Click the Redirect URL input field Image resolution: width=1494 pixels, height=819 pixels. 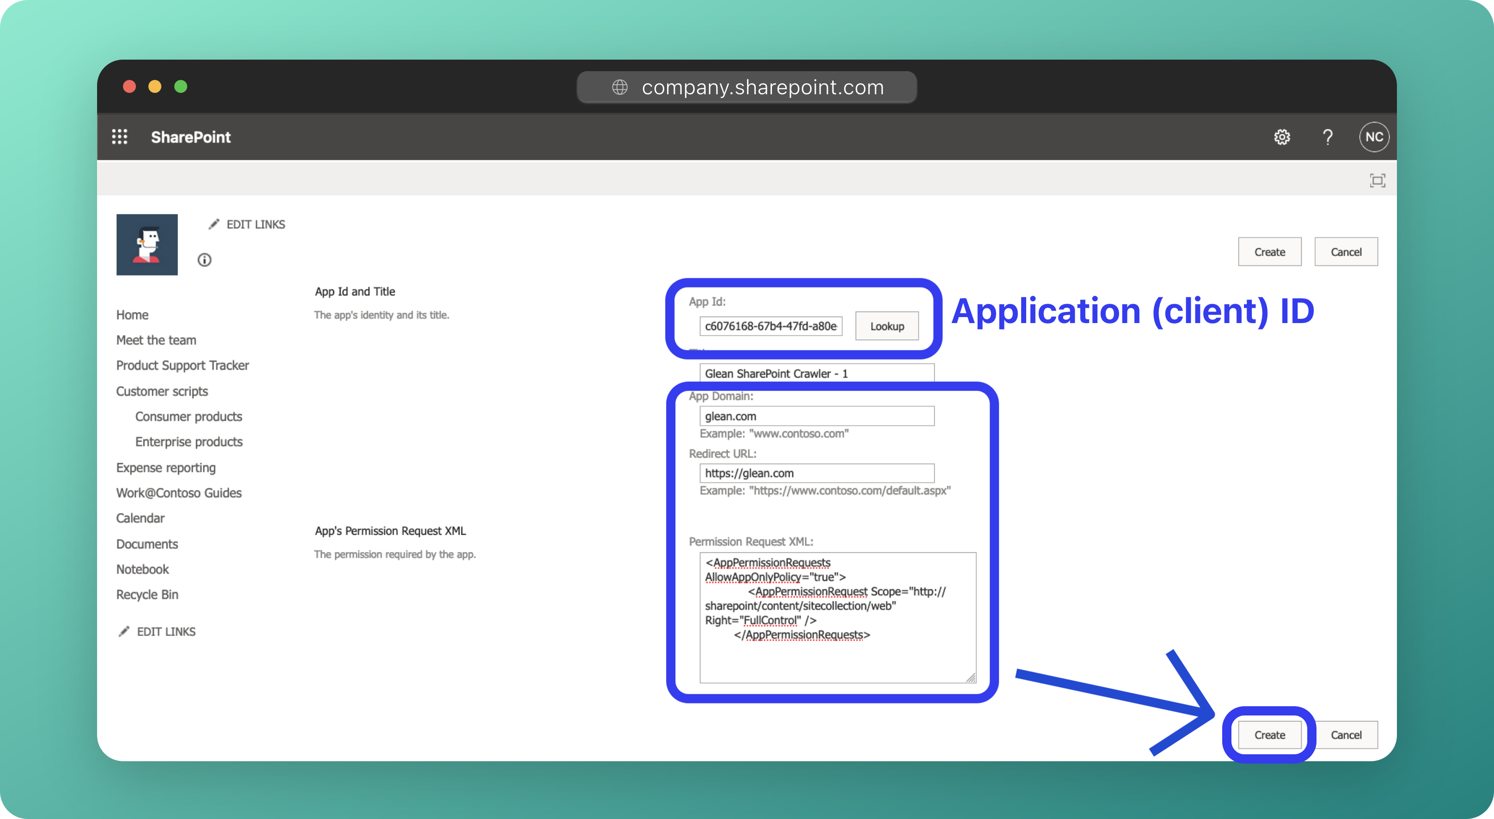point(817,473)
